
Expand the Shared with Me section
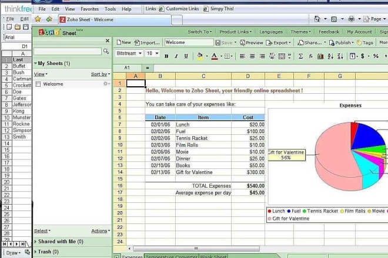click(x=35, y=242)
